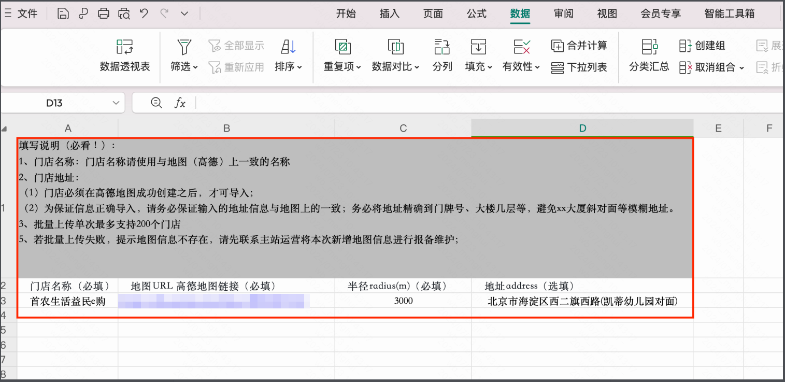Click the 全部显示 show all button

pos(236,45)
